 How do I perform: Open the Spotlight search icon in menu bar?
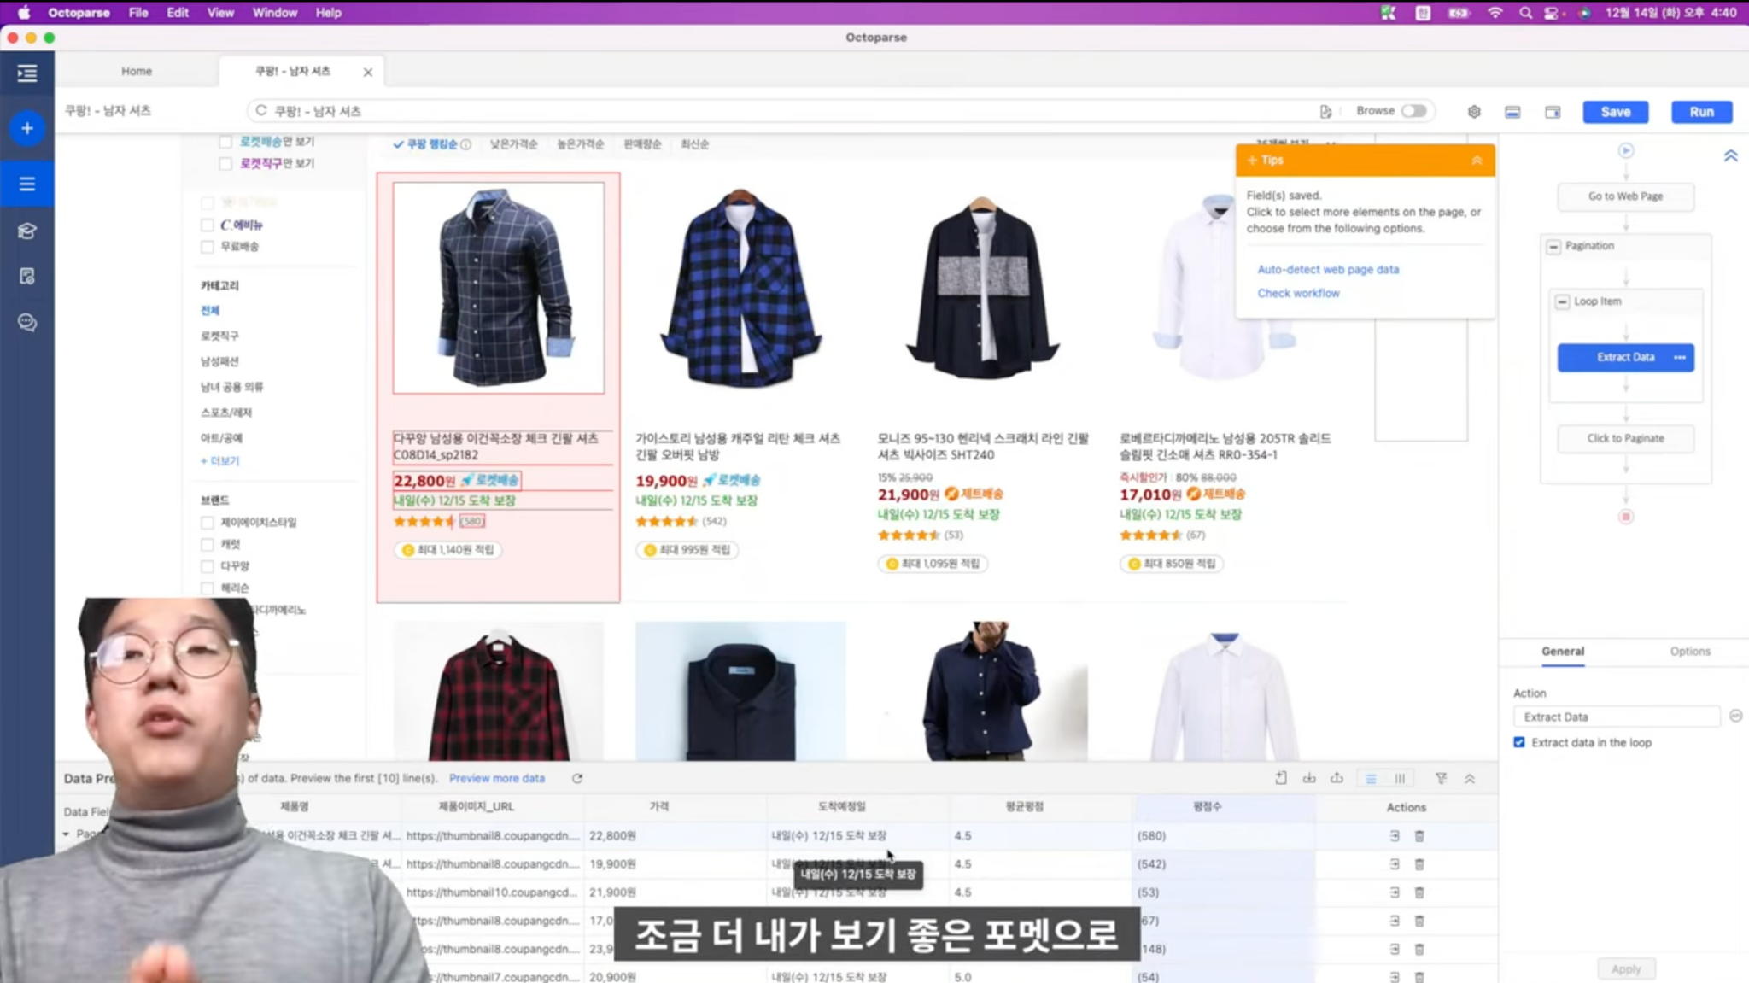(x=1525, y=13)
